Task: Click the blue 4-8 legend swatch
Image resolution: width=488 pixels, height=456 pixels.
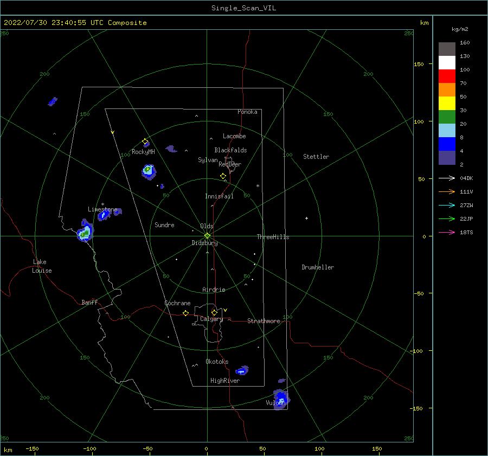Action: (x=447, y=144)
